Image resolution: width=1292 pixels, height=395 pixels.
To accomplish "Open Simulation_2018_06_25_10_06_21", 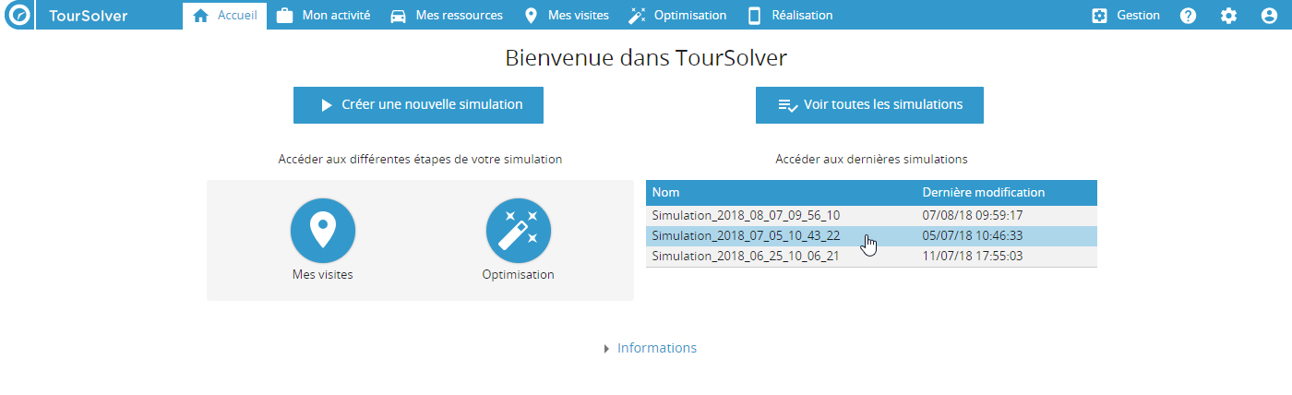I will [x=746, y=256].
